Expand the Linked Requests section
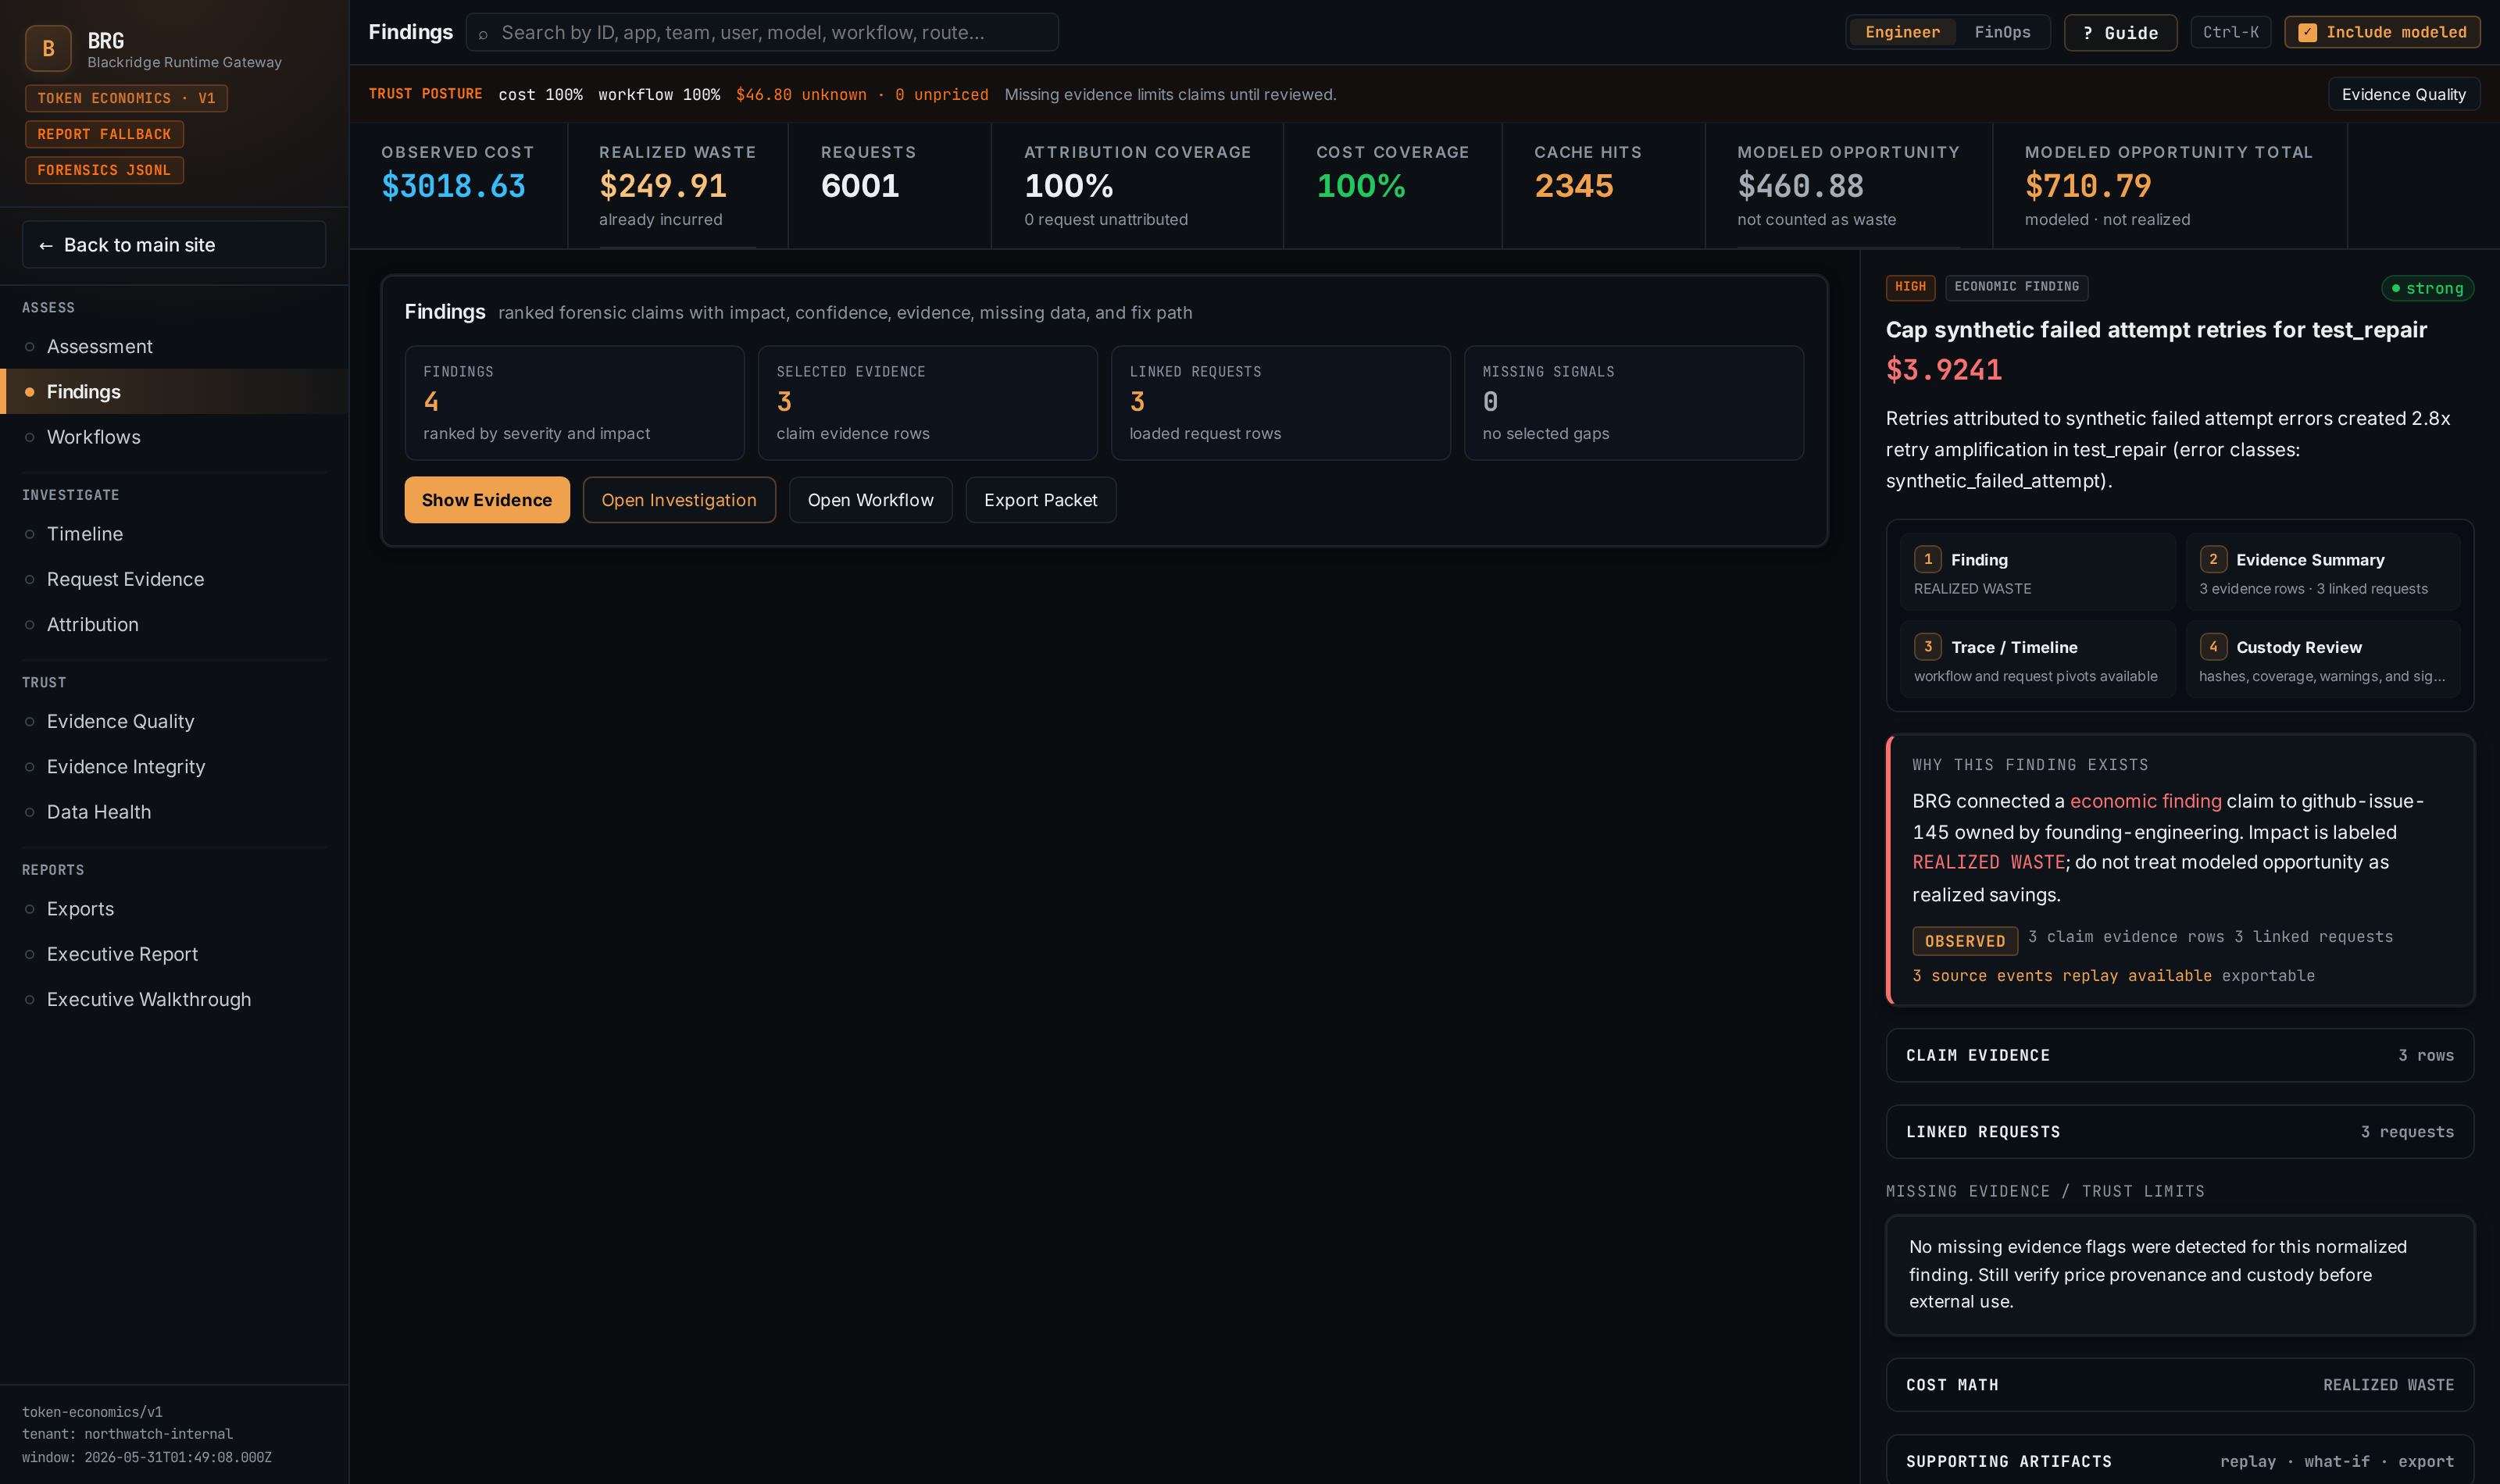The image size is (2500, 1484). (x=2179, y=1132)
